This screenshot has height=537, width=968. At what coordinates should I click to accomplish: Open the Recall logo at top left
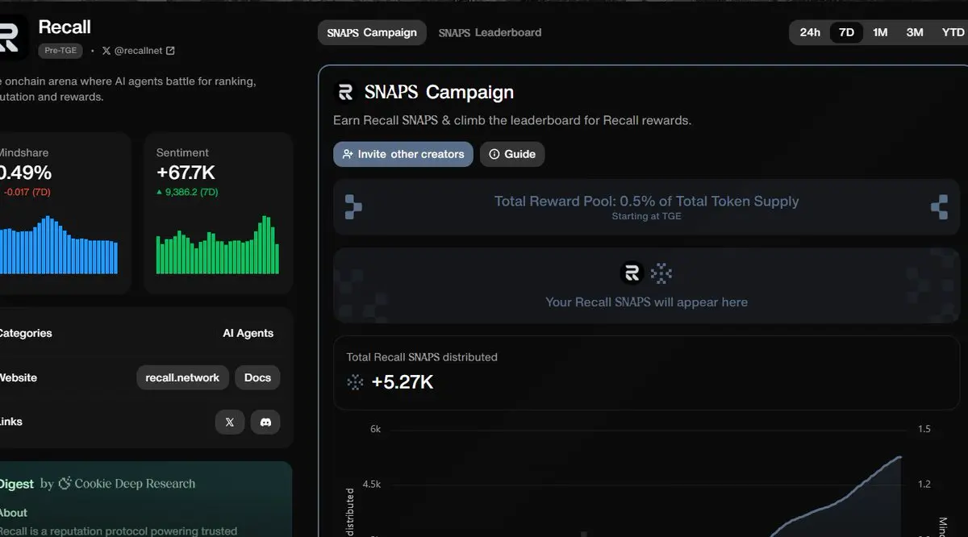[11, 37]
